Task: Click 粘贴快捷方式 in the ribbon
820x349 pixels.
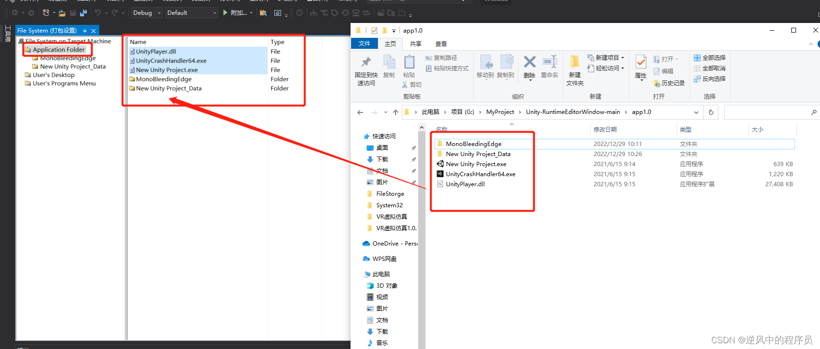Action: pyautogui.click(x=447, y=68)
